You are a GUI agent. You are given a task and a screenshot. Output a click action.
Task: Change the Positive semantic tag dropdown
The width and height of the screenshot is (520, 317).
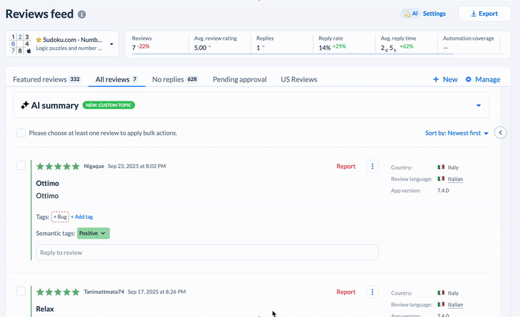[94, 233]
